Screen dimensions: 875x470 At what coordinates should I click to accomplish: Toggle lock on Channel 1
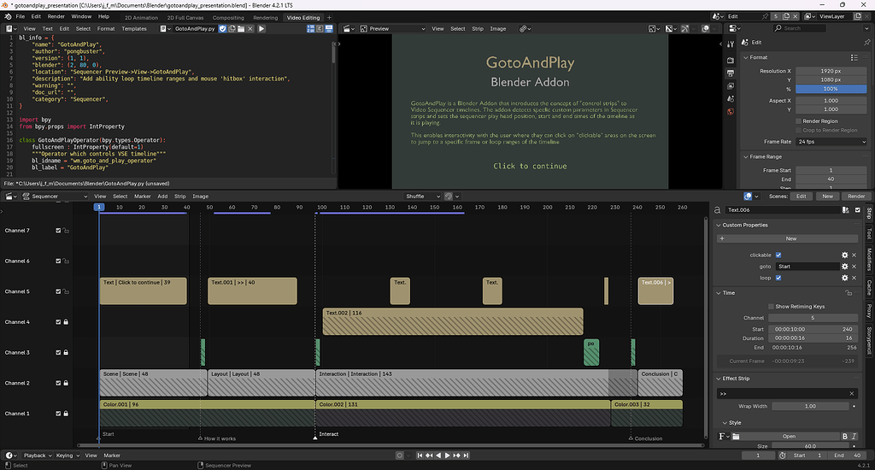(66, 414)
